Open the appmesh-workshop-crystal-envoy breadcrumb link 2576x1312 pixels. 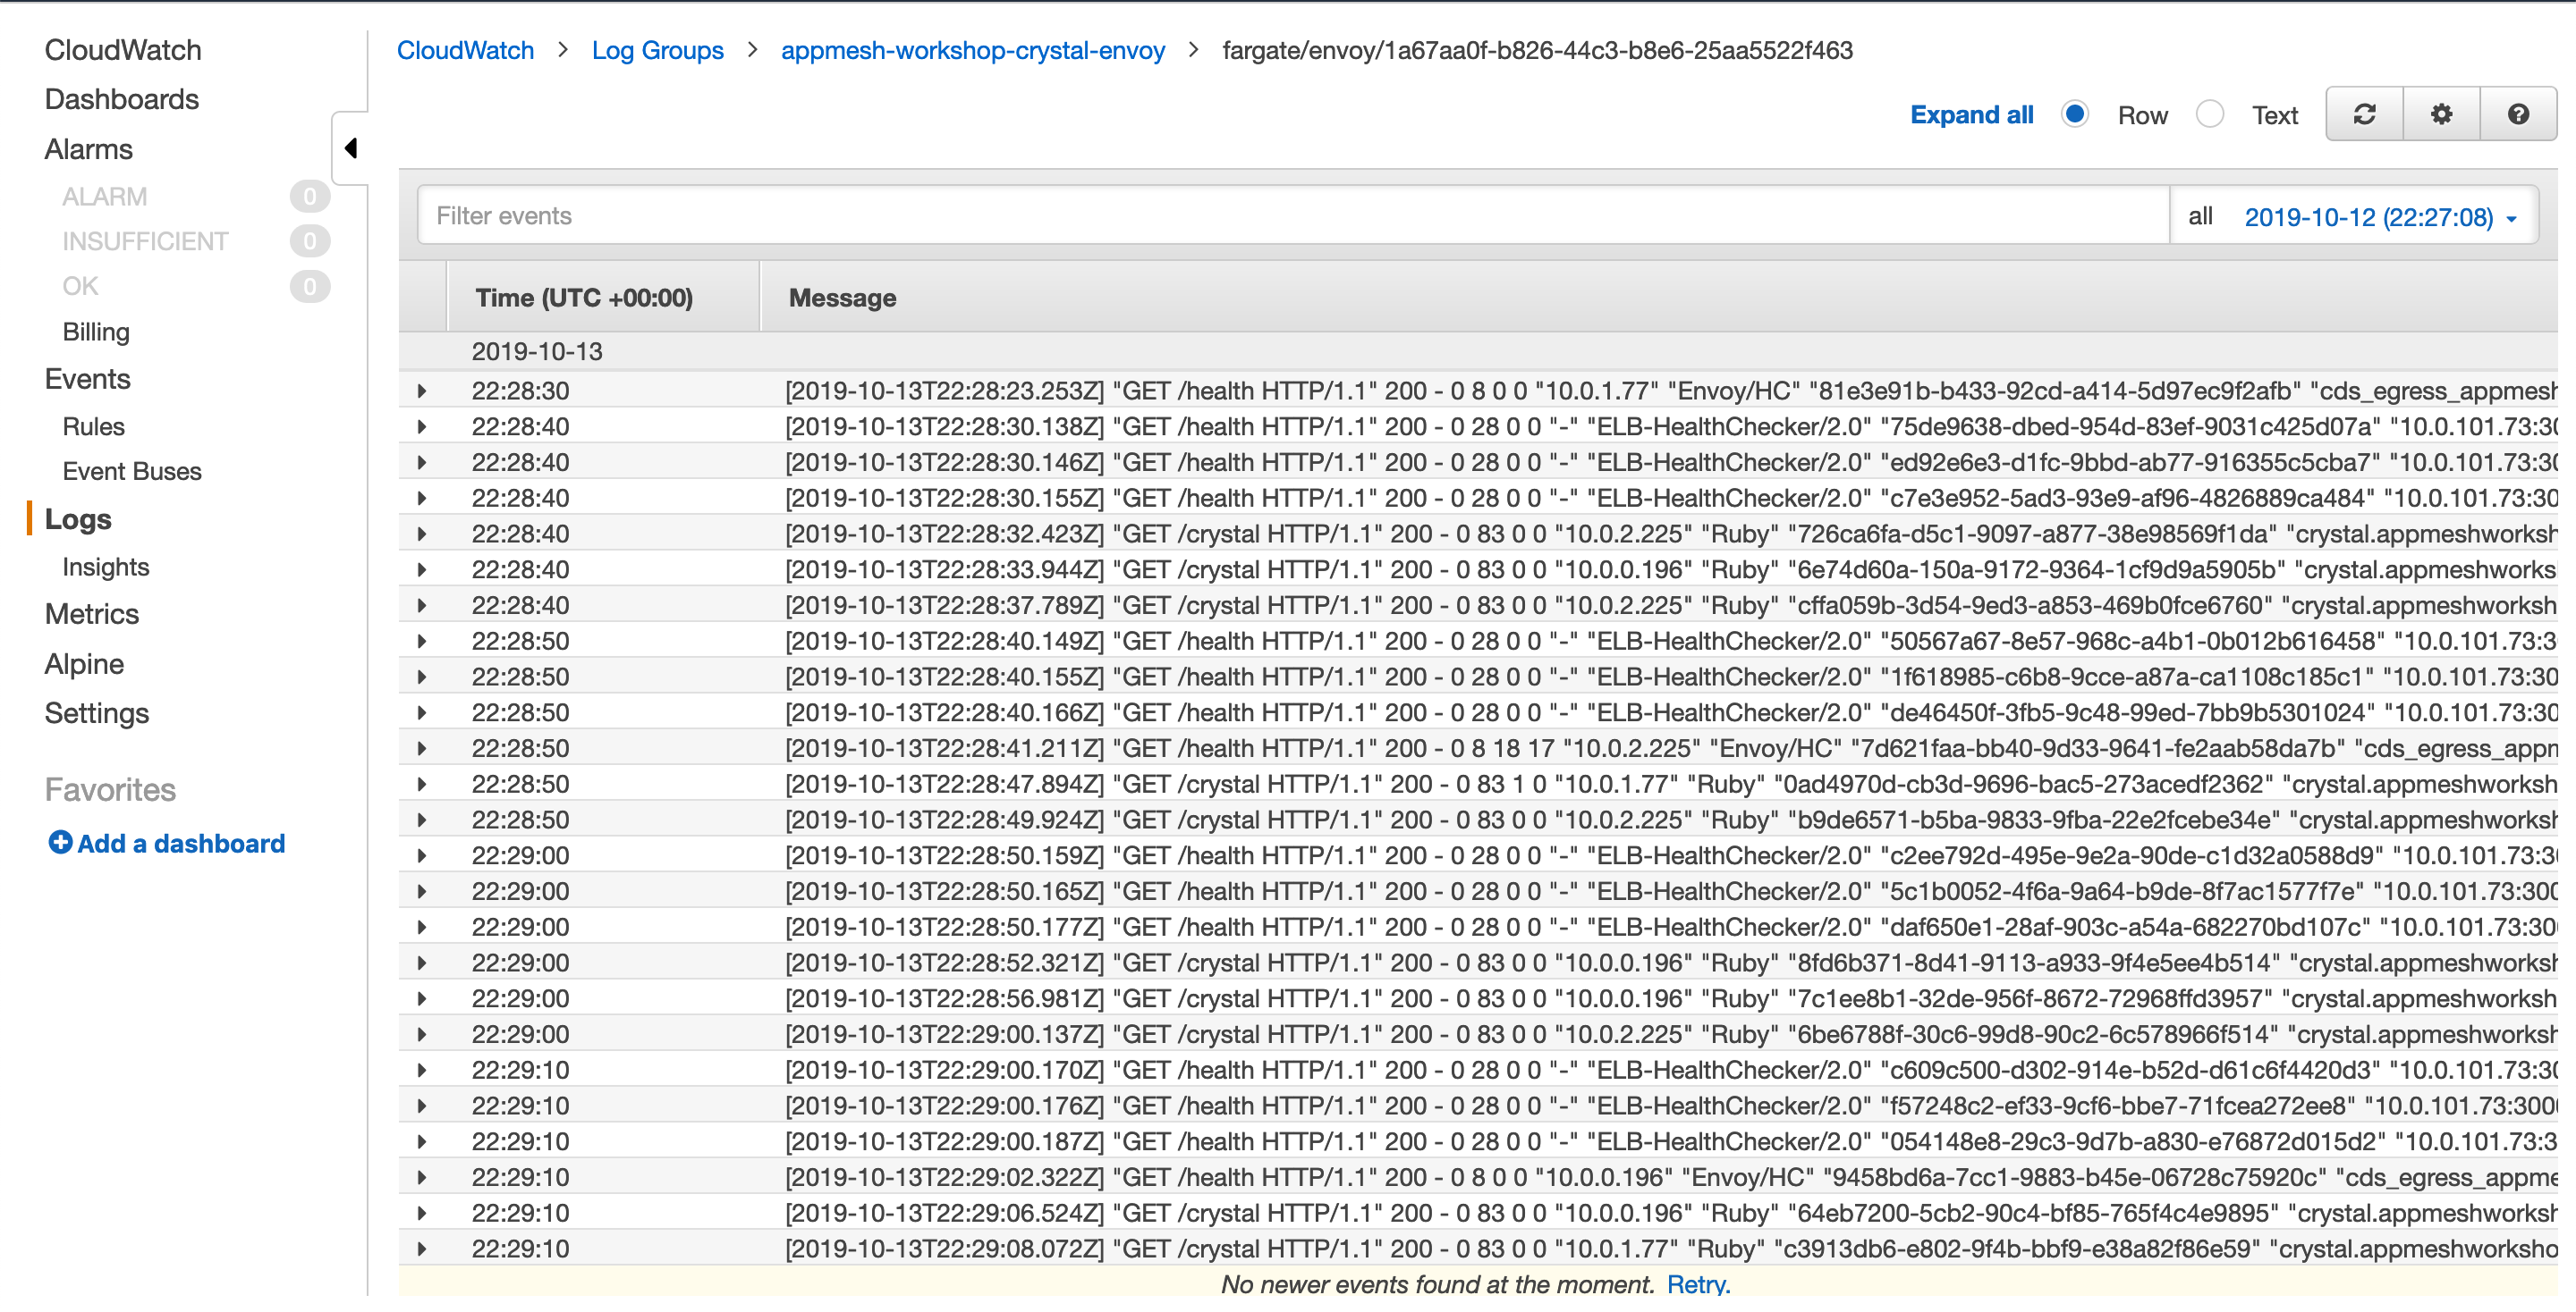coord(972,50)
